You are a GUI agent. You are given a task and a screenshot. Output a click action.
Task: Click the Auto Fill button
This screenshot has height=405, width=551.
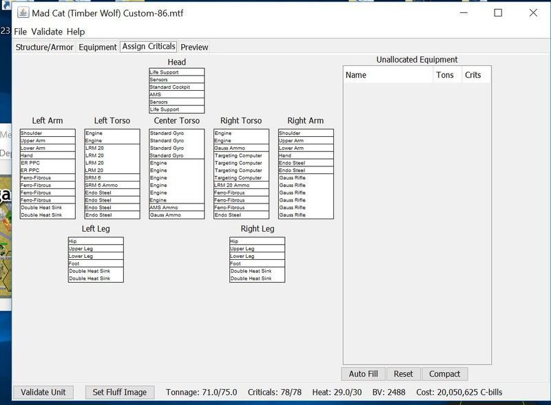[x=364, y=374]
